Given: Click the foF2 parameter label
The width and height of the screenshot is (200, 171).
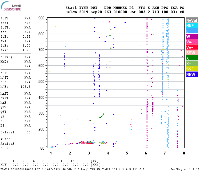Looking at the screenshot, I should click(x=5, y=18).
